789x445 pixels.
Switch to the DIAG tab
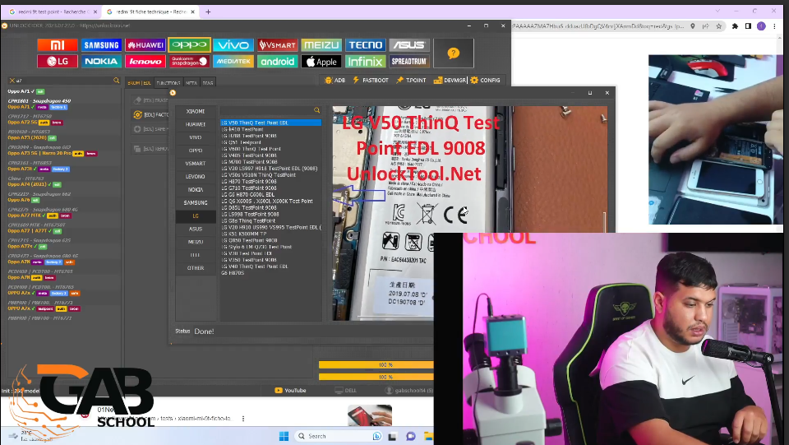(x=208, y=83)
